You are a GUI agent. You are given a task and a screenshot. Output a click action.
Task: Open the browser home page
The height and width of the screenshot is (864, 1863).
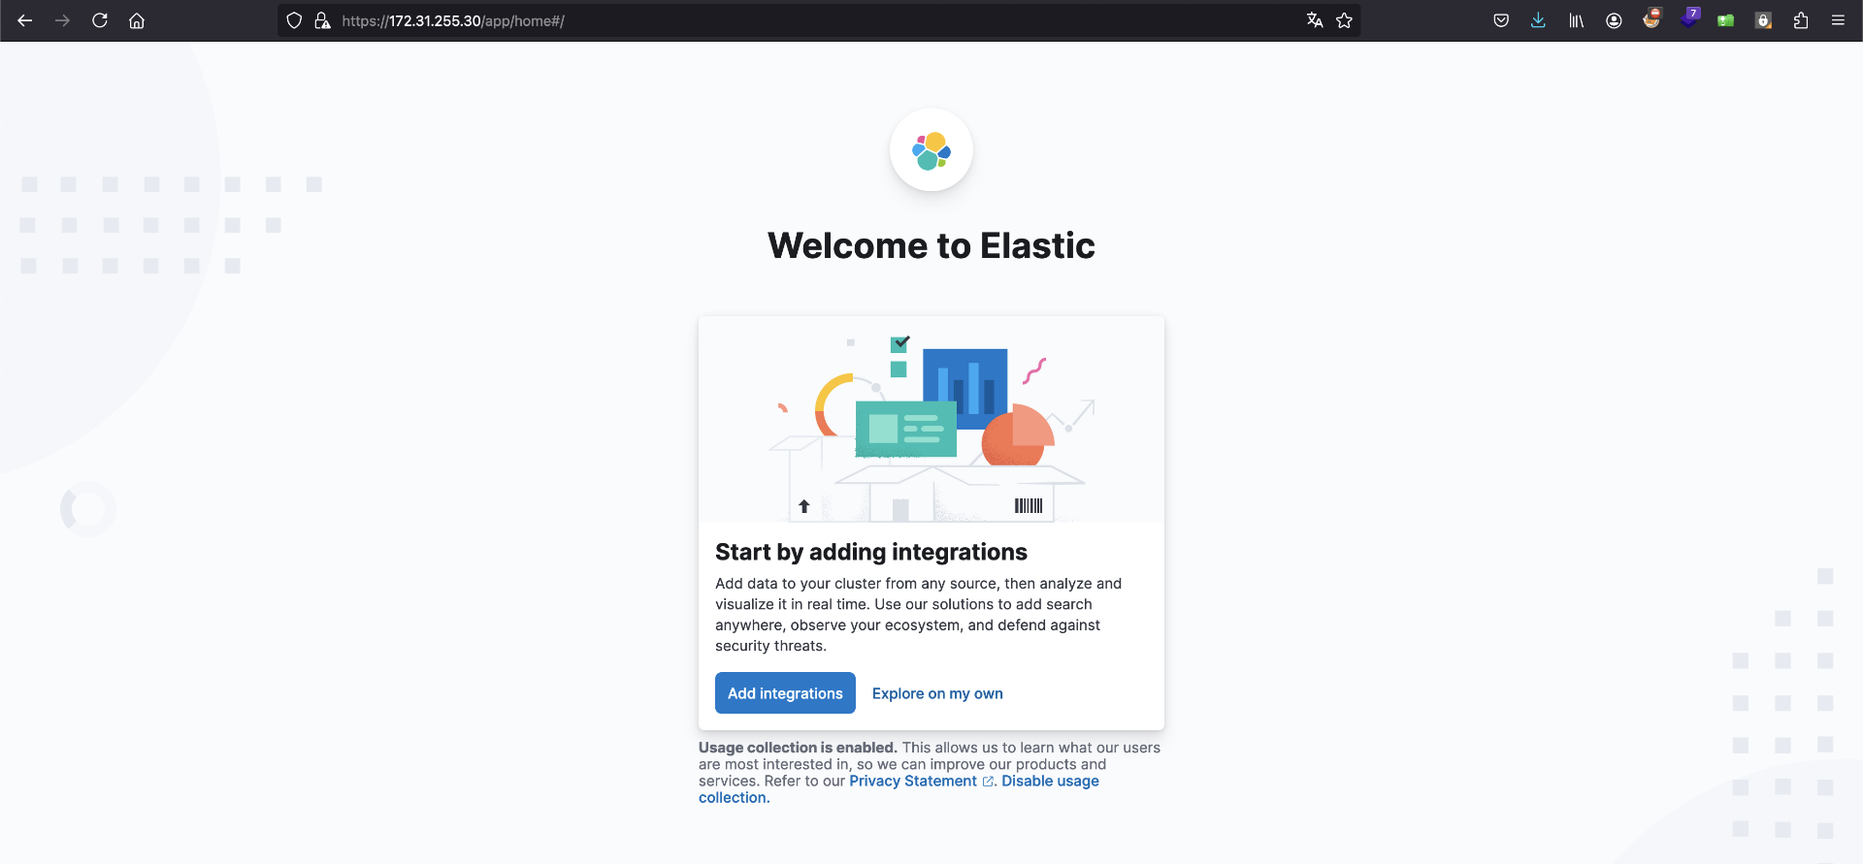[137, 20]
